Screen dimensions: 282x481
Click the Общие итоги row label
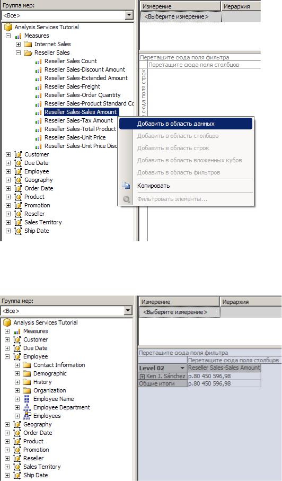click(x=163, y=384)
